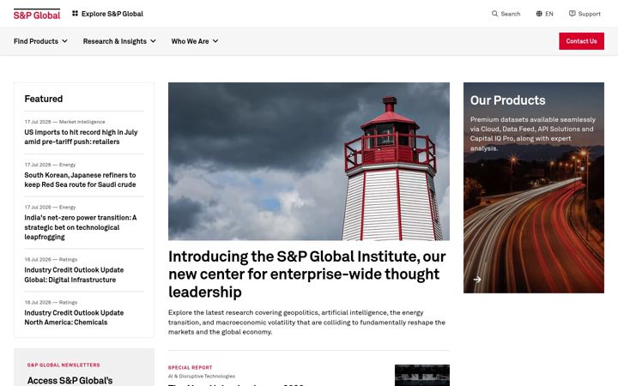Click the Premium datasets description text
This screenshot has height=386, width=618.
point(532,134)
